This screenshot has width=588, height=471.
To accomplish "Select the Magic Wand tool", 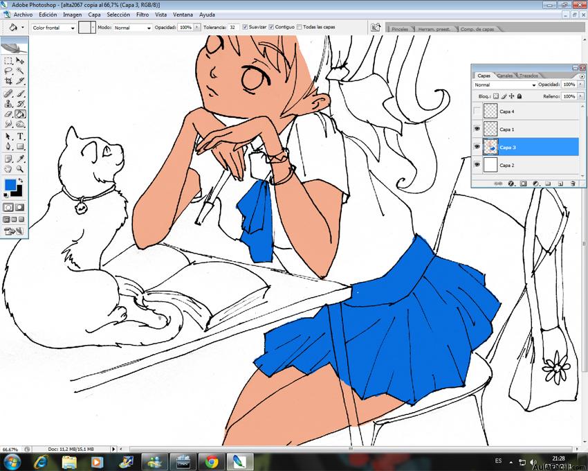I will pyautogui.click(x=20, y=71).
